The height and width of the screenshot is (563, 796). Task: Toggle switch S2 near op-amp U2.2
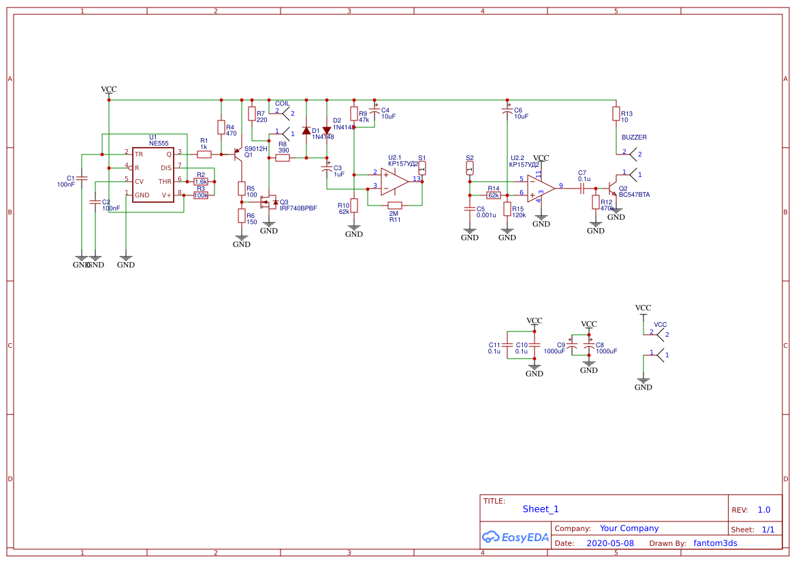pyautogui.click(x=470, y=168)
